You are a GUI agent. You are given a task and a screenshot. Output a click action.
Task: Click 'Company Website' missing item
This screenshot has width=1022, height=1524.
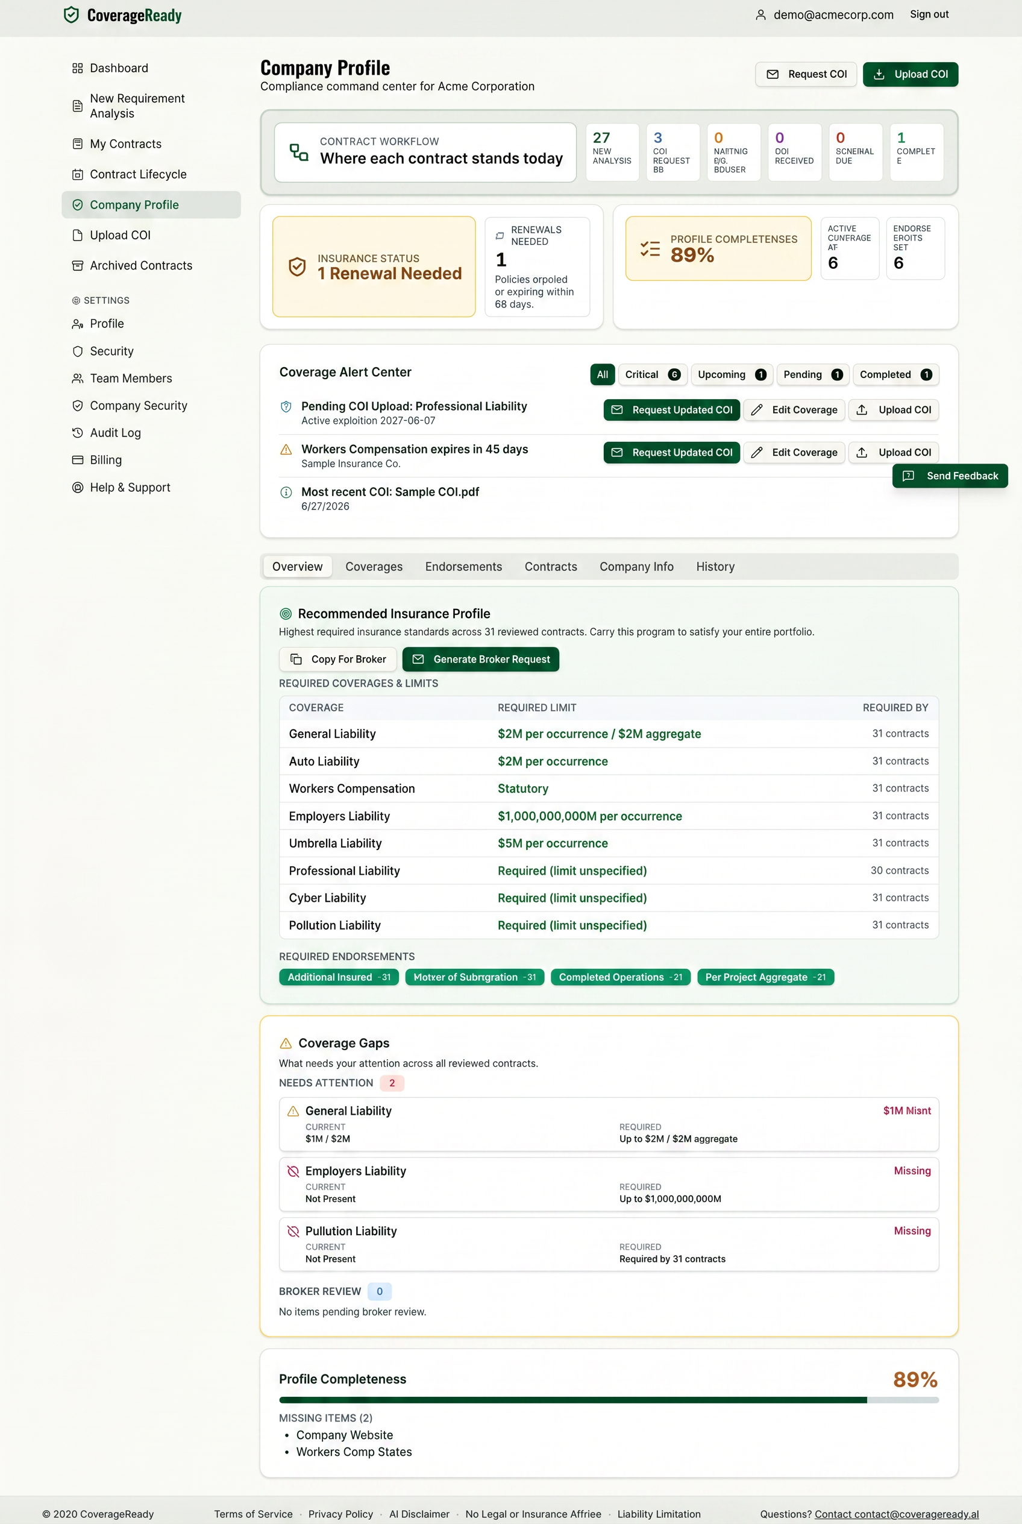[x=345, y=1435]
